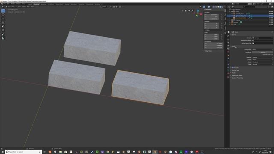Open the Render menu
The height and width of the screenshot is (154, 274).
[13, 4]
